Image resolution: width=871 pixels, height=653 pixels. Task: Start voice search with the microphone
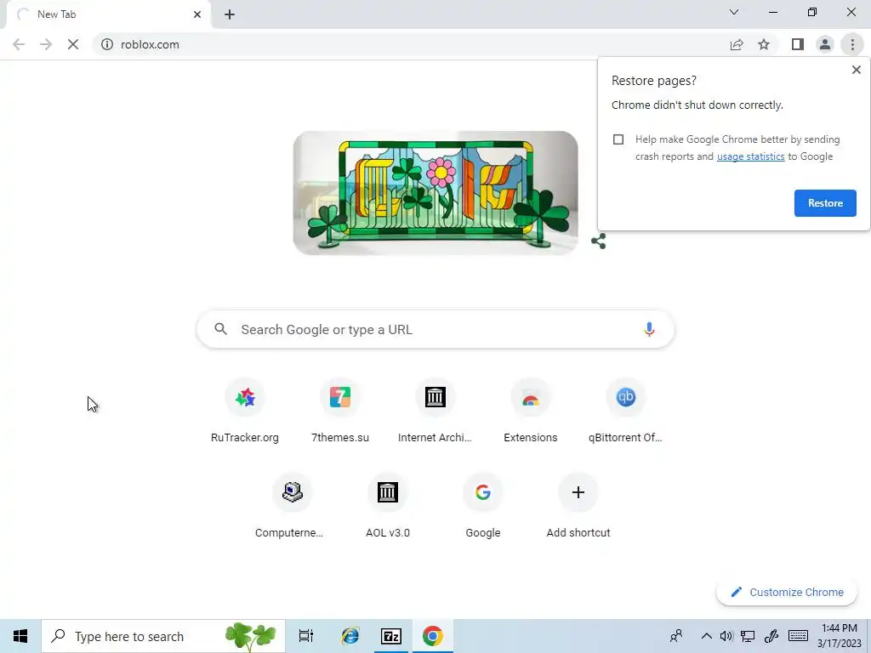tap(649, 329)
